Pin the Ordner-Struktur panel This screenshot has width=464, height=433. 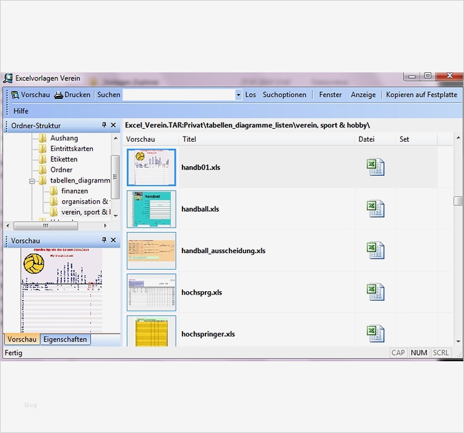104,125
